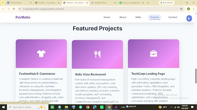Click the page vertical scrollbar thumb
Viewport: 197px width, 110px height.
tap(196, 76)
